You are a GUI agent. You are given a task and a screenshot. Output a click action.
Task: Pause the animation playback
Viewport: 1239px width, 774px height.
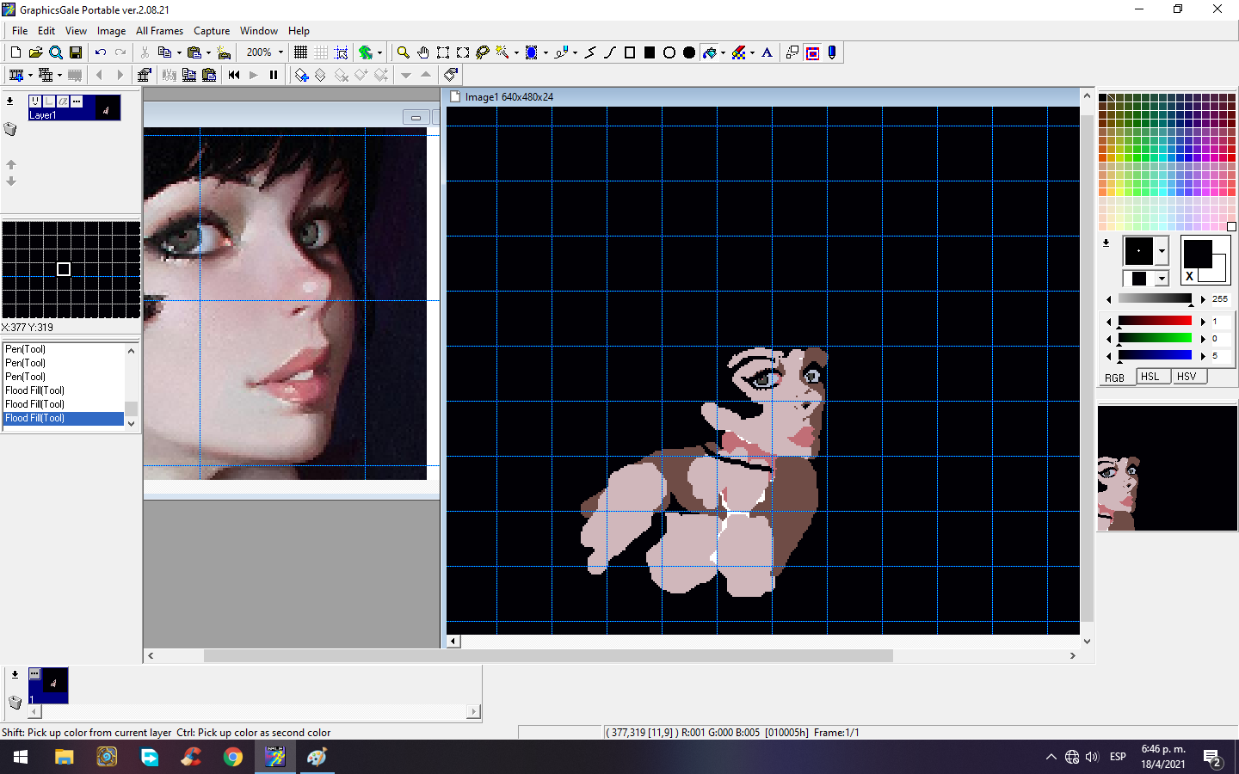274,75
